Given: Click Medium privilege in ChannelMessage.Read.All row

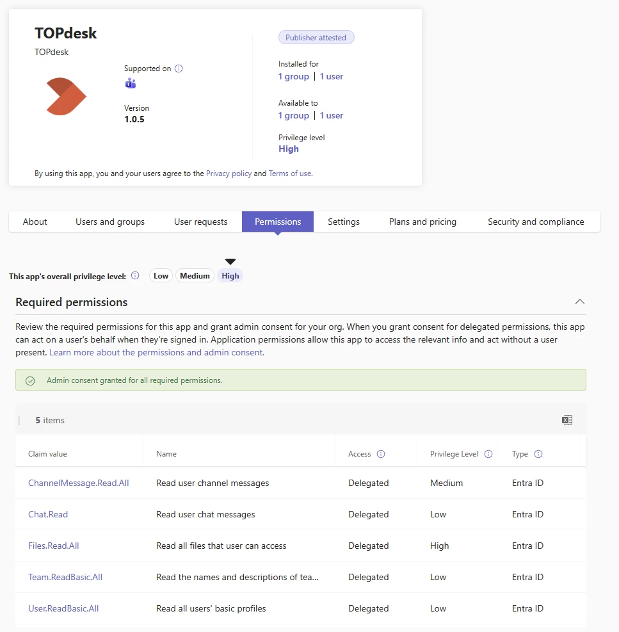Looking at the screenshot, I should pos(447,483).
